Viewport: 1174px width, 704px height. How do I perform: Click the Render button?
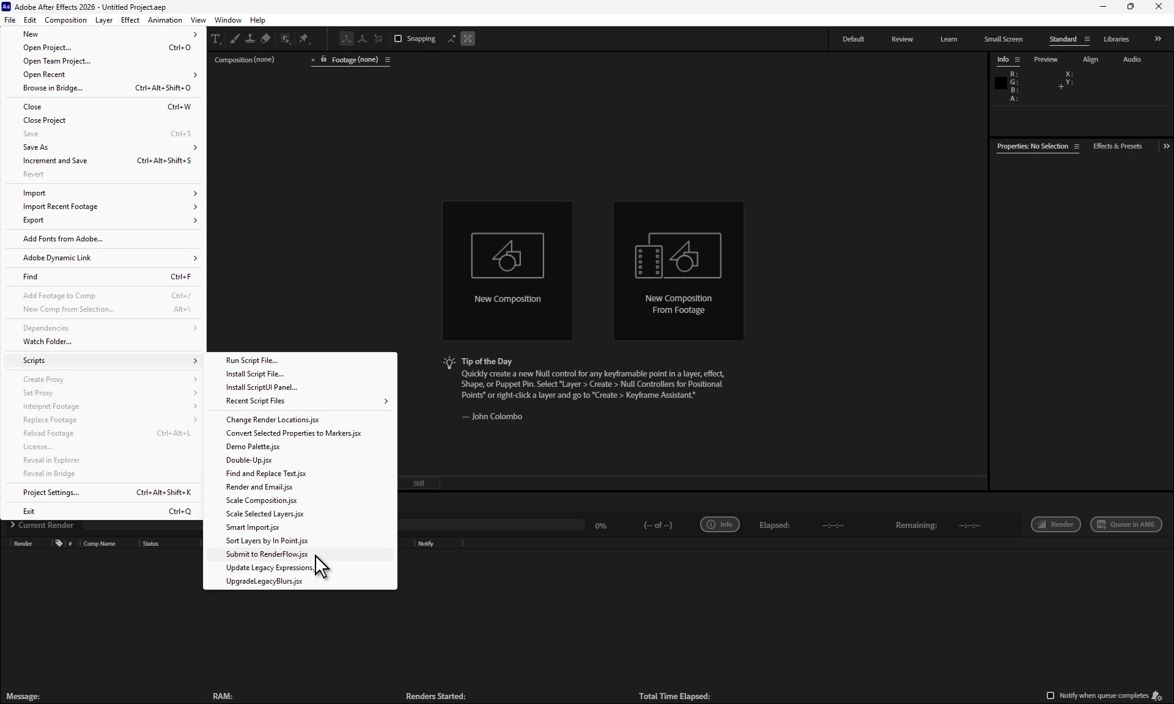tap(1055, 524)
